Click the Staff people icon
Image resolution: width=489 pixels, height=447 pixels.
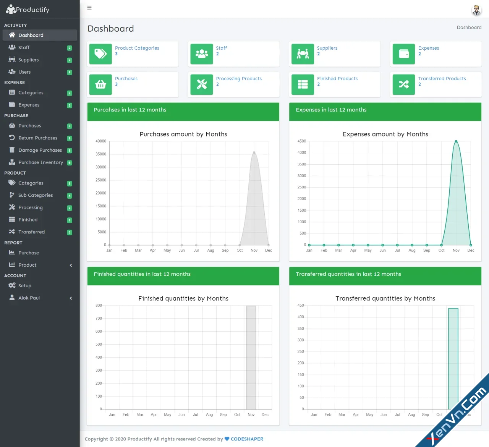201,54
